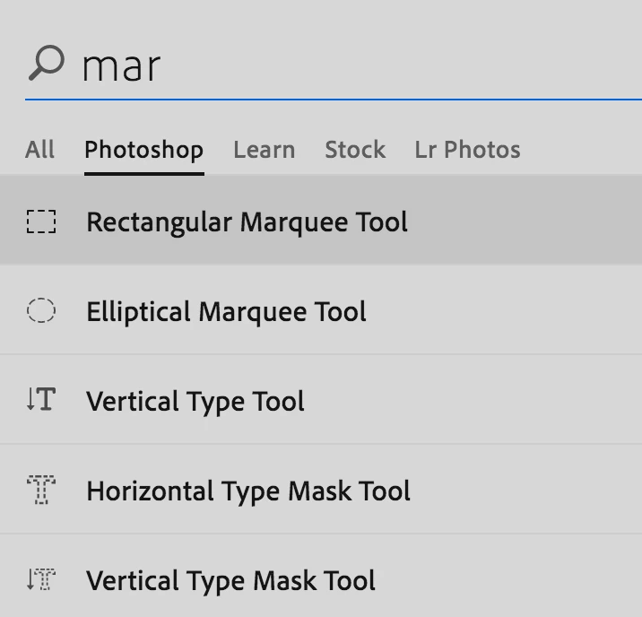
Task: Choose the Vertical Type Mask Tool label
Action: pos(230,580)
